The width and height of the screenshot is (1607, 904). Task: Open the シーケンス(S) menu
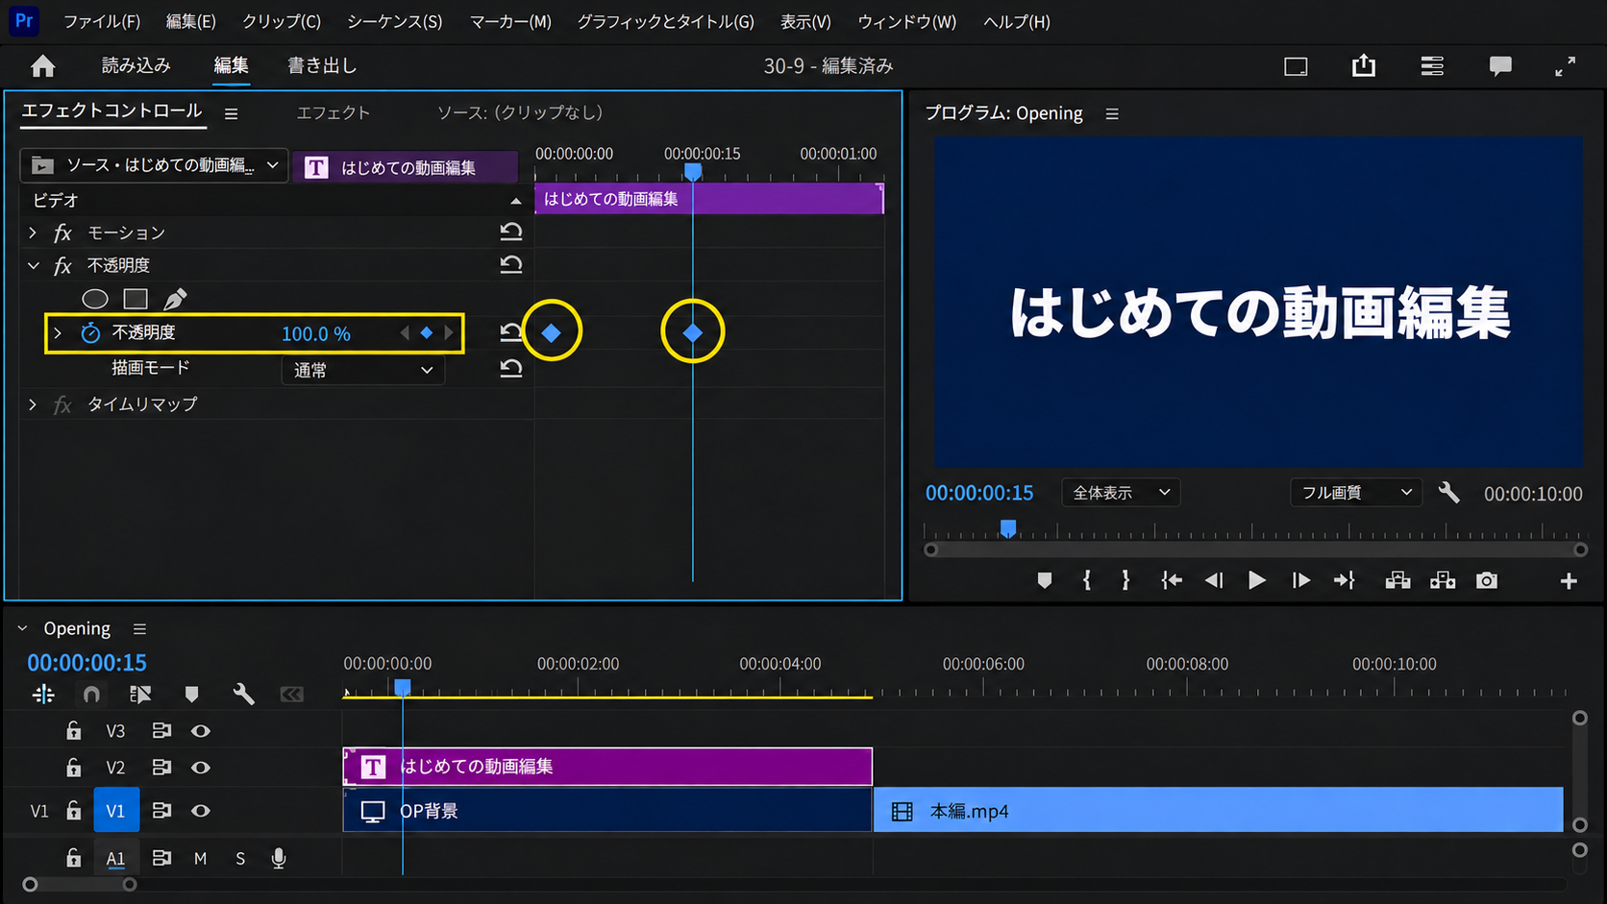tap(395, 21)
